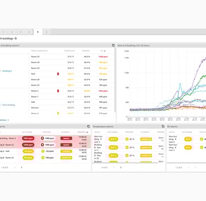Click Humidity column header in sensors table
Viewport: 206px width, 201px height.
pyautogui.click(x=86, y=51)
